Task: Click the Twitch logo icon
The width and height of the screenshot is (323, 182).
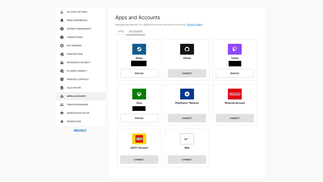Action: tap(235, 49)
